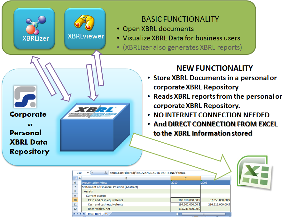This screenshot has width=289, height=217.
Task: Select column A header
Action: pyautogui.click(x=80, y=178)
